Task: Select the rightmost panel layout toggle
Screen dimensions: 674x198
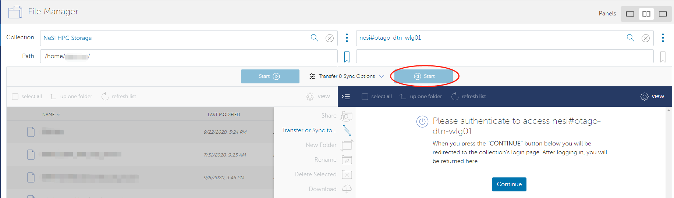Action: click(x=663, y=14)
